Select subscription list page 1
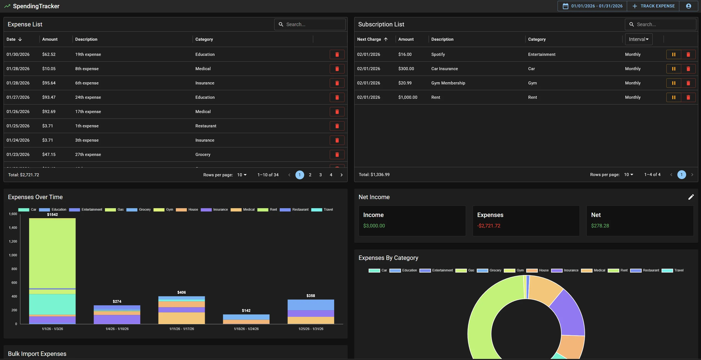This screenshot has width=701, height=360. tap(681, 175)
